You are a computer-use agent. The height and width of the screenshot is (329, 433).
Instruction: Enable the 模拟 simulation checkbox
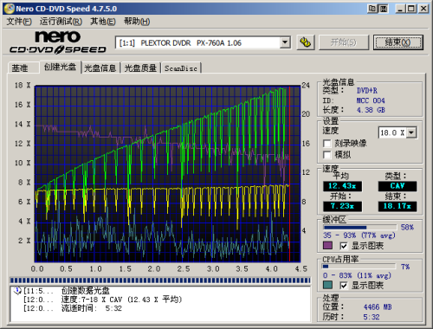(327, 155)
